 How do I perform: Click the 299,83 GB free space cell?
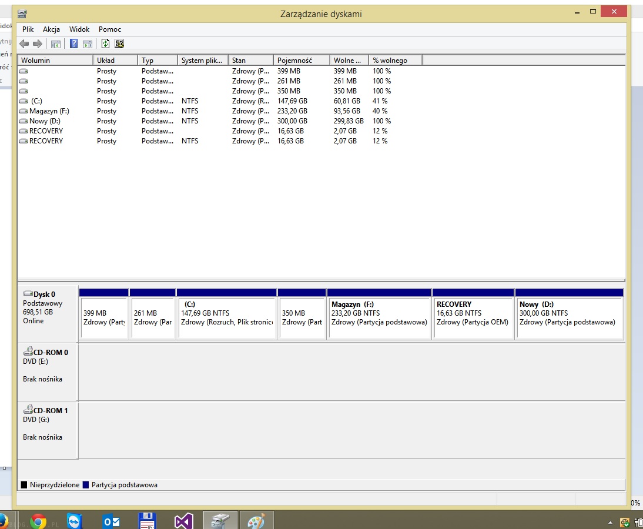tap(349, 121)
